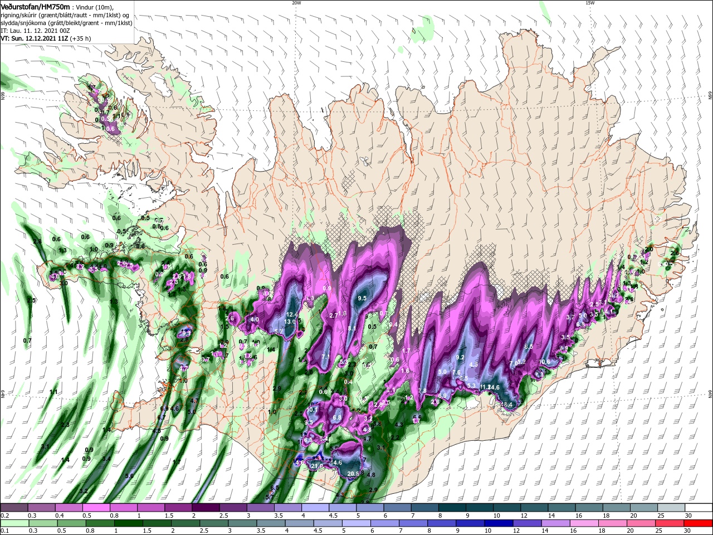Click the rigning/skúrir legend description line
The height and width of the screenshot is (535, 713).
(65, 14)
